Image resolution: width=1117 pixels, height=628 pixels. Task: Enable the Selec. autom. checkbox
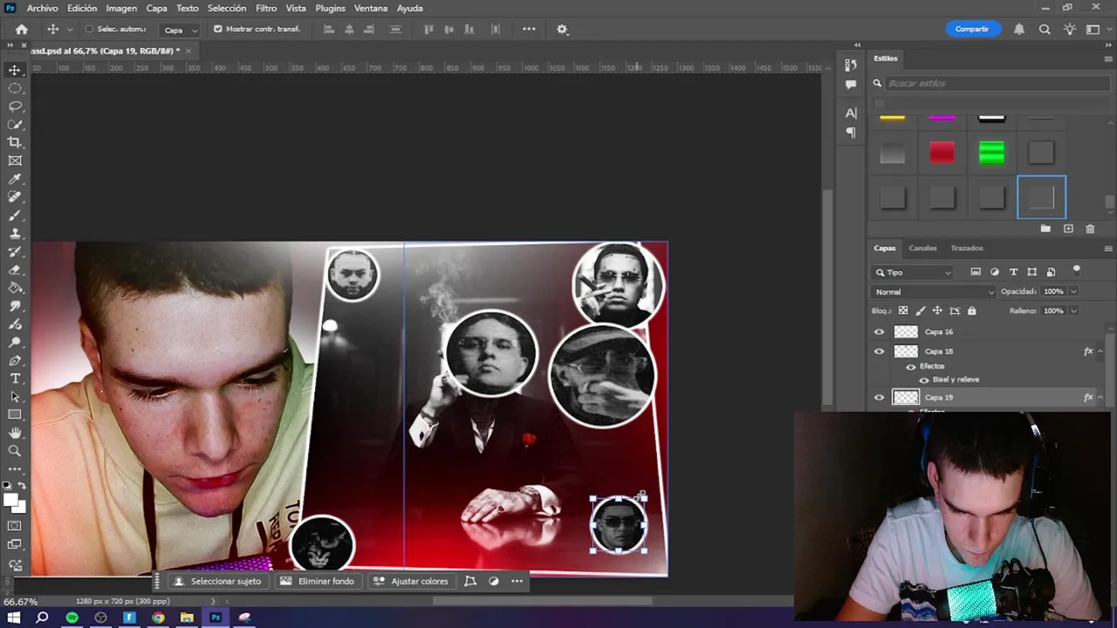pyautogui.click(x=89, y=29)
